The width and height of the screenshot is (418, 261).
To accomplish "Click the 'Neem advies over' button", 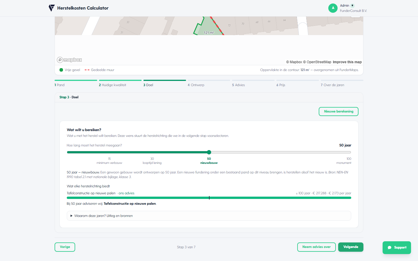I will tap(316, 247).
